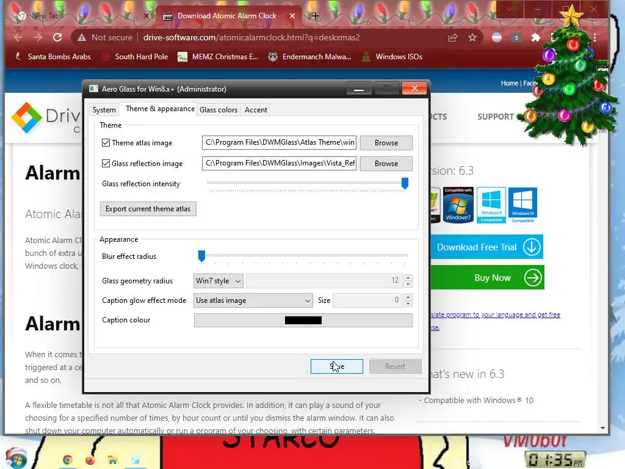The height and width of the screenshot is (469, 625).
Task: Switch to the New Tab browser tab
Action: tap(82, 16)
